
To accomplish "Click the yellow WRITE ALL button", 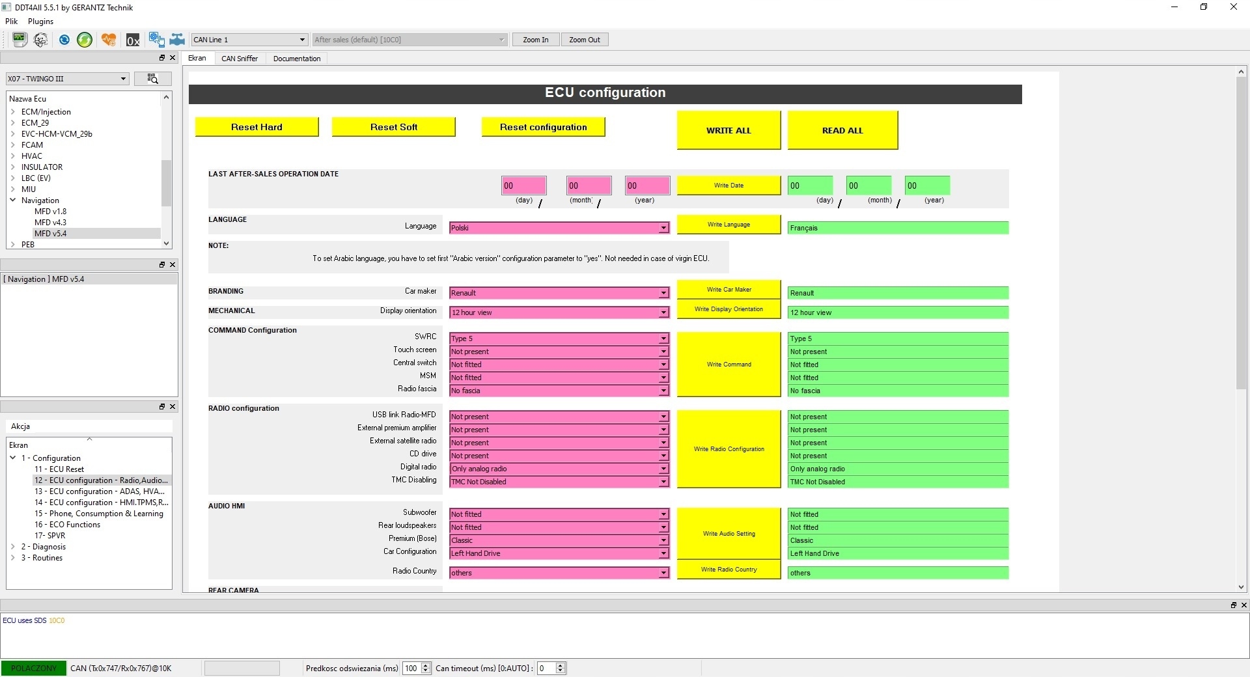I will [729, 130].
